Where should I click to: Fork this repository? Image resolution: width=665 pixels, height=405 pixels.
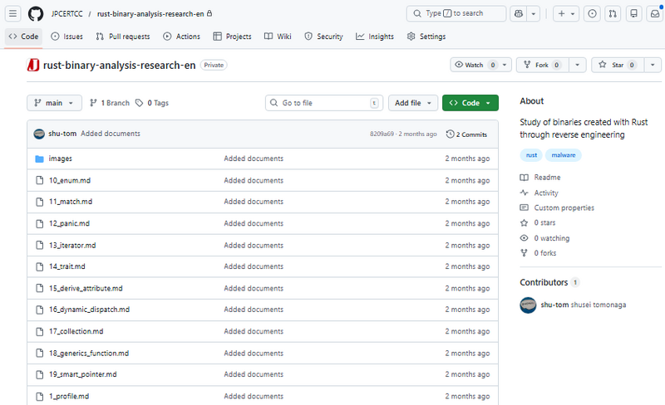[x=542, y=65]
